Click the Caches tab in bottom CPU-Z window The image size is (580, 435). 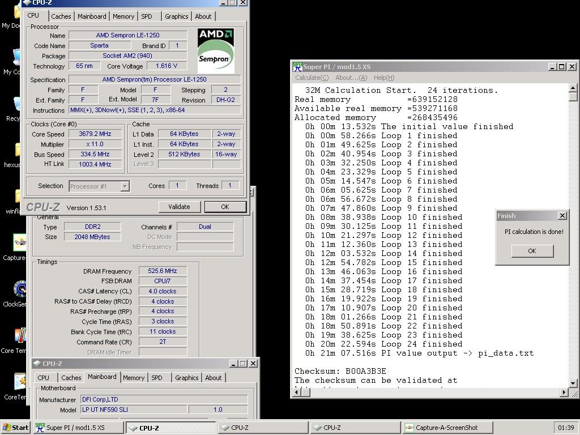coord(71,378)
